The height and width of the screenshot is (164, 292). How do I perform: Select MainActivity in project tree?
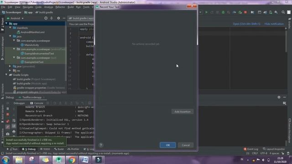coord(30,45)
